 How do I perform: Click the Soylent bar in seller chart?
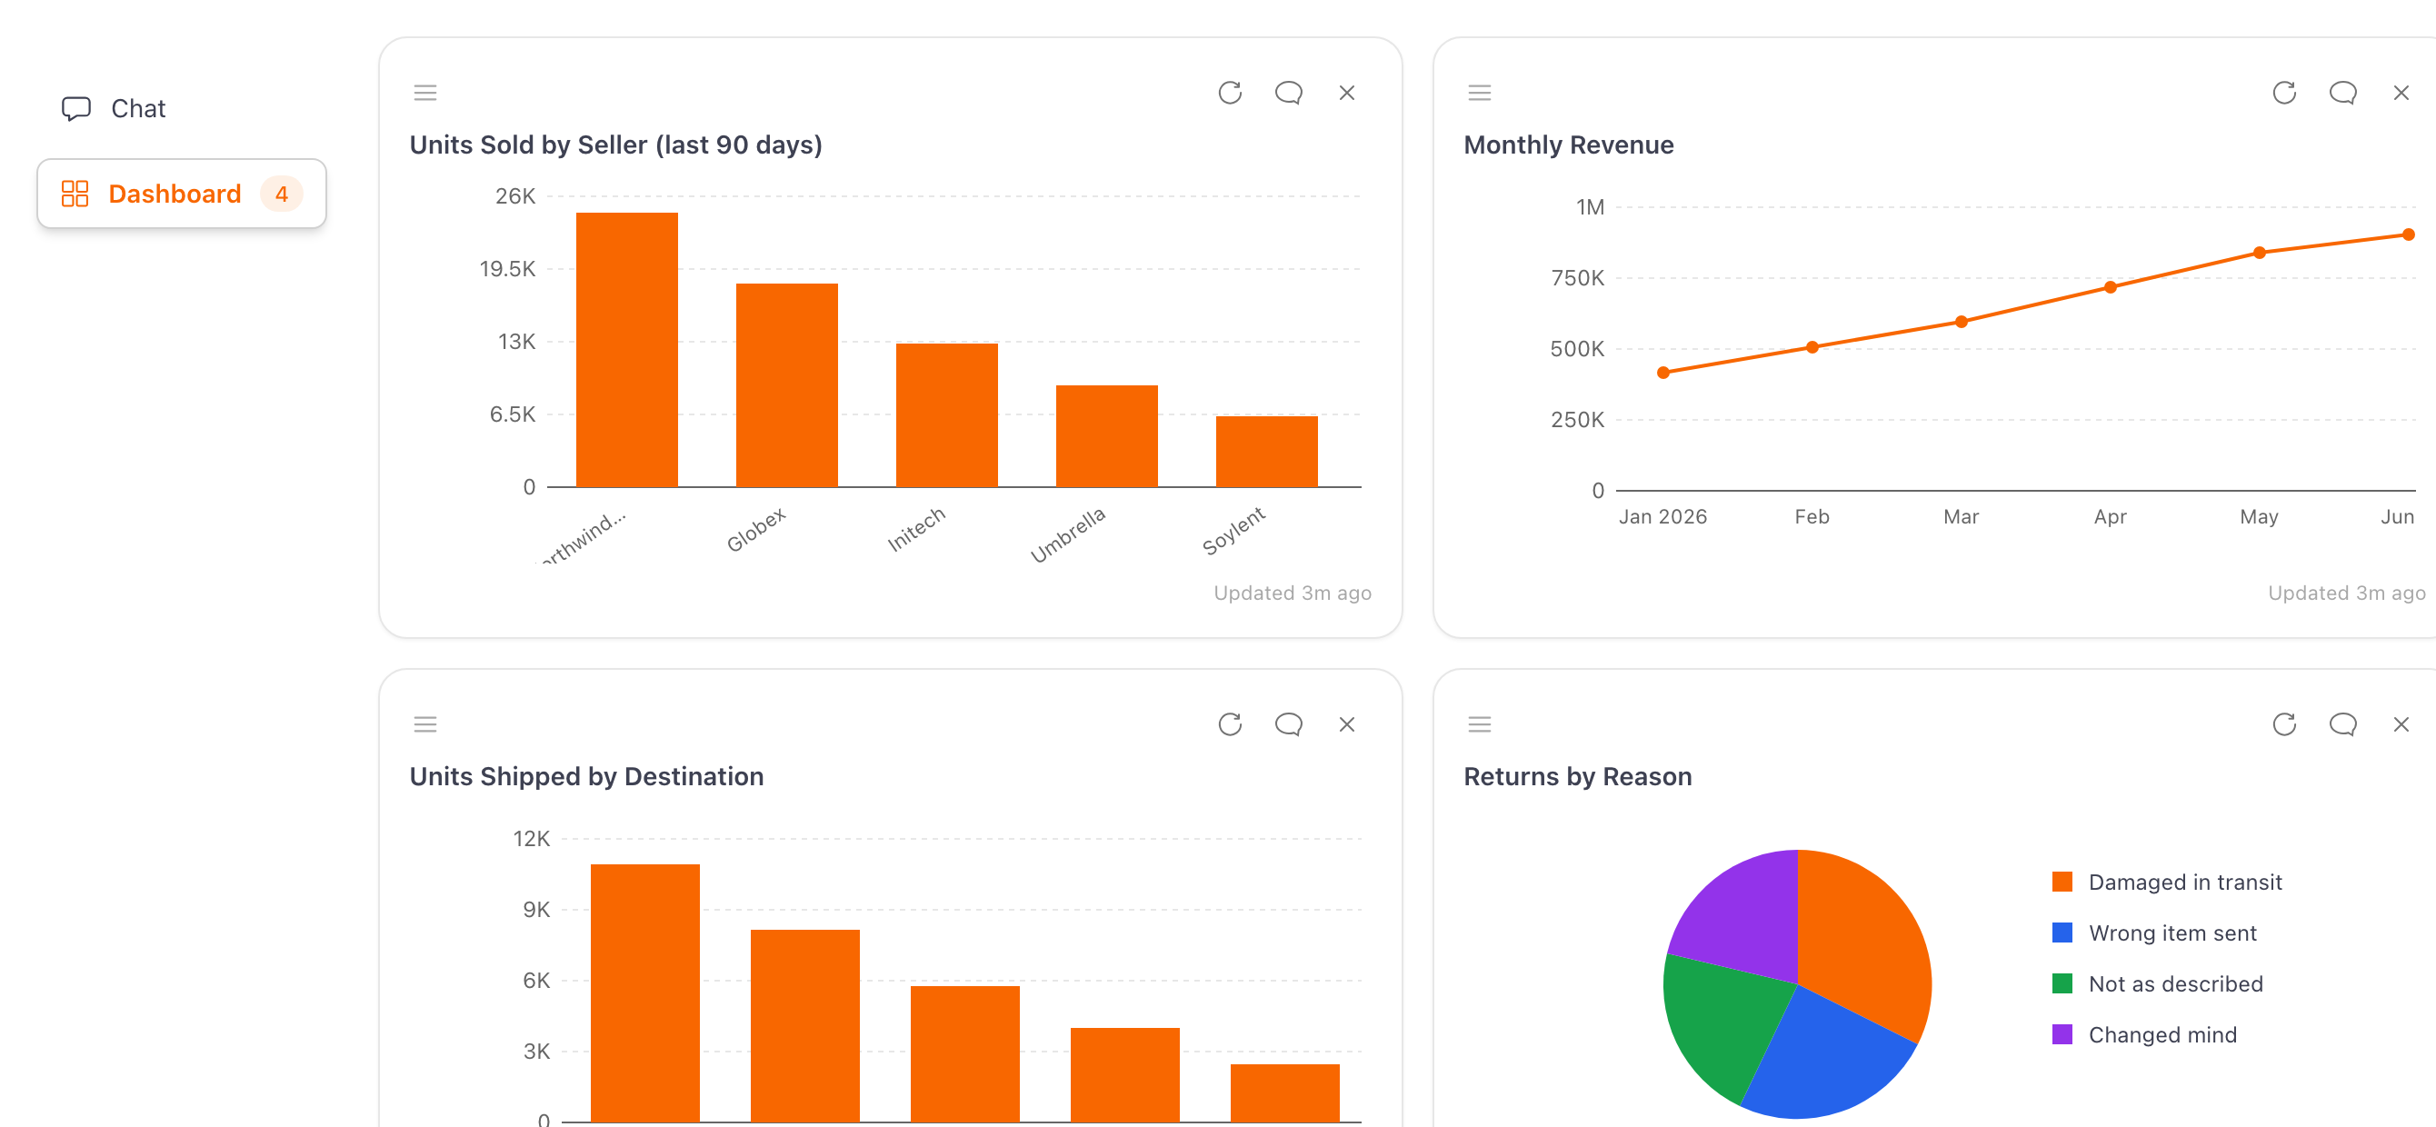click(1266, 452)
